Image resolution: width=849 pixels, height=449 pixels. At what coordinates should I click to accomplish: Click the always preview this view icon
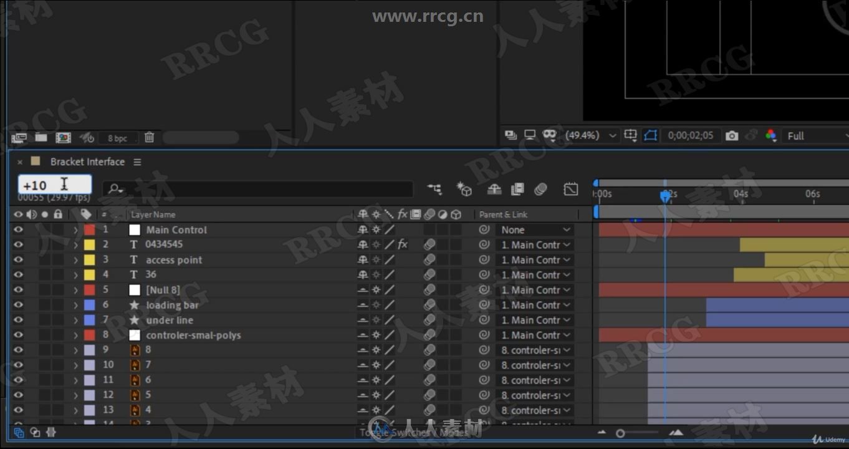[x=511, y=135]
